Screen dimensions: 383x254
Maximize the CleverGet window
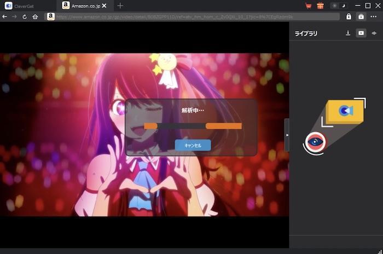click(368, 5)
